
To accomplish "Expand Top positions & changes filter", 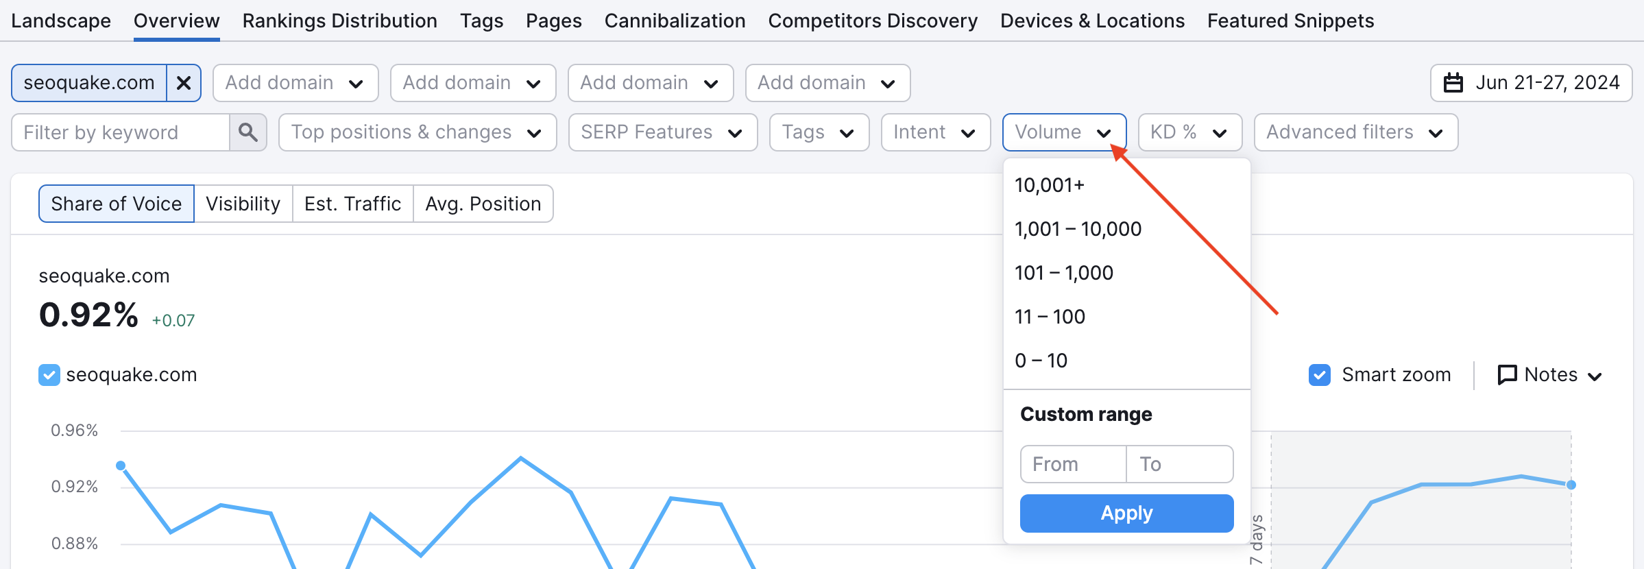I will [418, 132].
